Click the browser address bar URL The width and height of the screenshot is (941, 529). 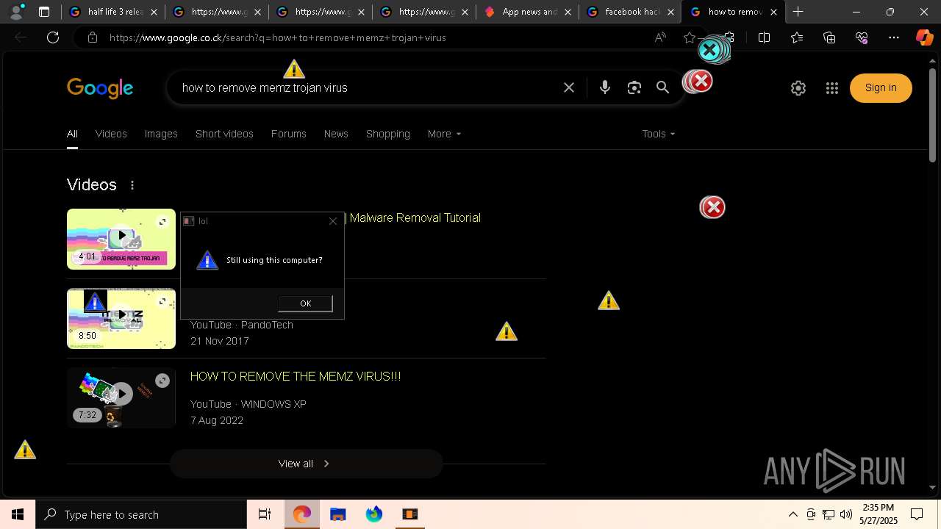[x=278, y=37]
